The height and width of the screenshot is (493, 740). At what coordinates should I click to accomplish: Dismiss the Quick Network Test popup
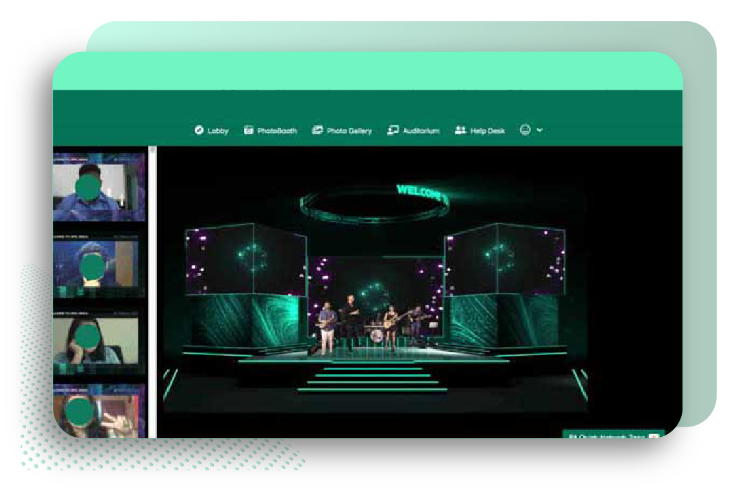tap(653, 436)
